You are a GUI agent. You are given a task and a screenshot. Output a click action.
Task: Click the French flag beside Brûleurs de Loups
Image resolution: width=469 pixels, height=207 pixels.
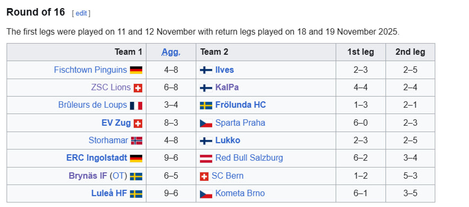pos(136,105)
